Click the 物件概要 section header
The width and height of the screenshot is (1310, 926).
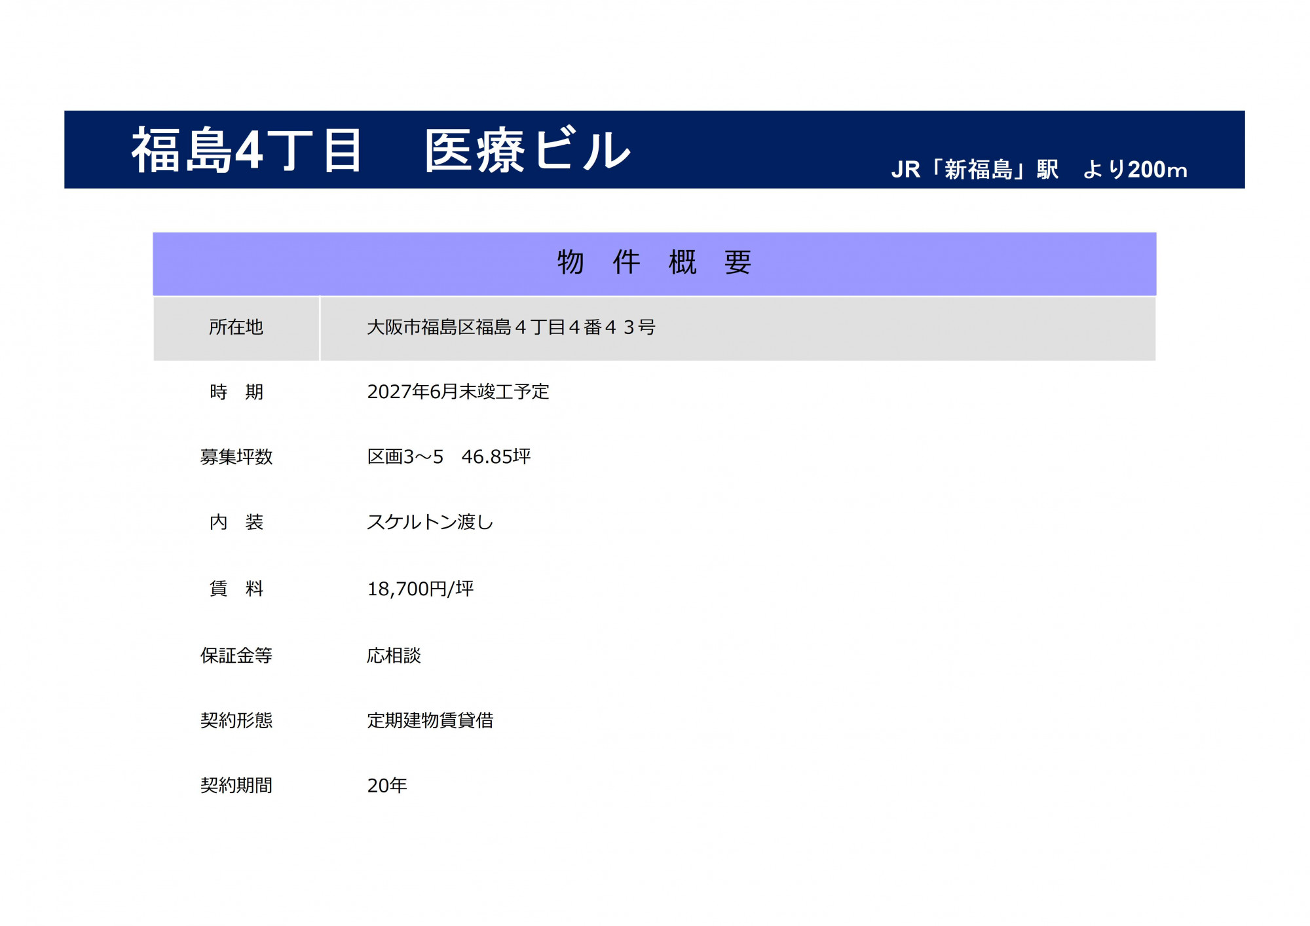click(654, 263)
